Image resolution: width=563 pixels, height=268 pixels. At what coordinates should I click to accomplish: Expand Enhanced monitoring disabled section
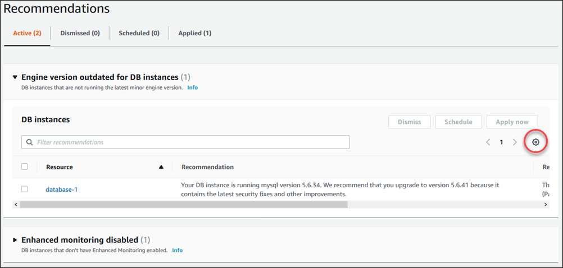click(15, 240)
